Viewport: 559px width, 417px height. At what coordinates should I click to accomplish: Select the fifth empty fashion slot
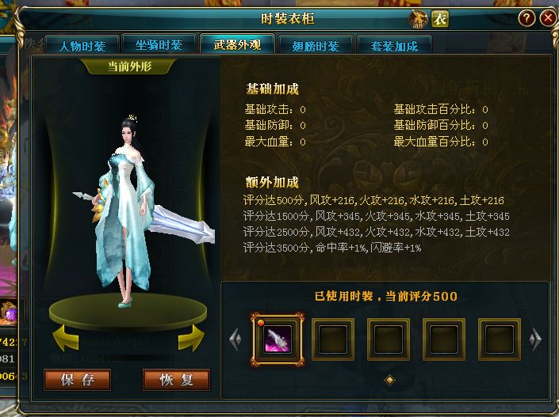click(499, 339)
